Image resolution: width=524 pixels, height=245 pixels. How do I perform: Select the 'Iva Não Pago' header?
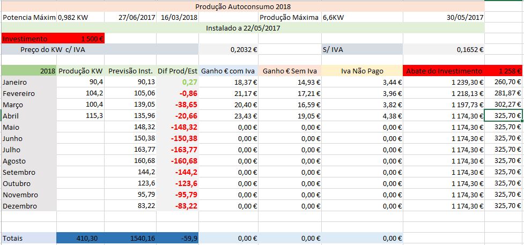[362, 71]
